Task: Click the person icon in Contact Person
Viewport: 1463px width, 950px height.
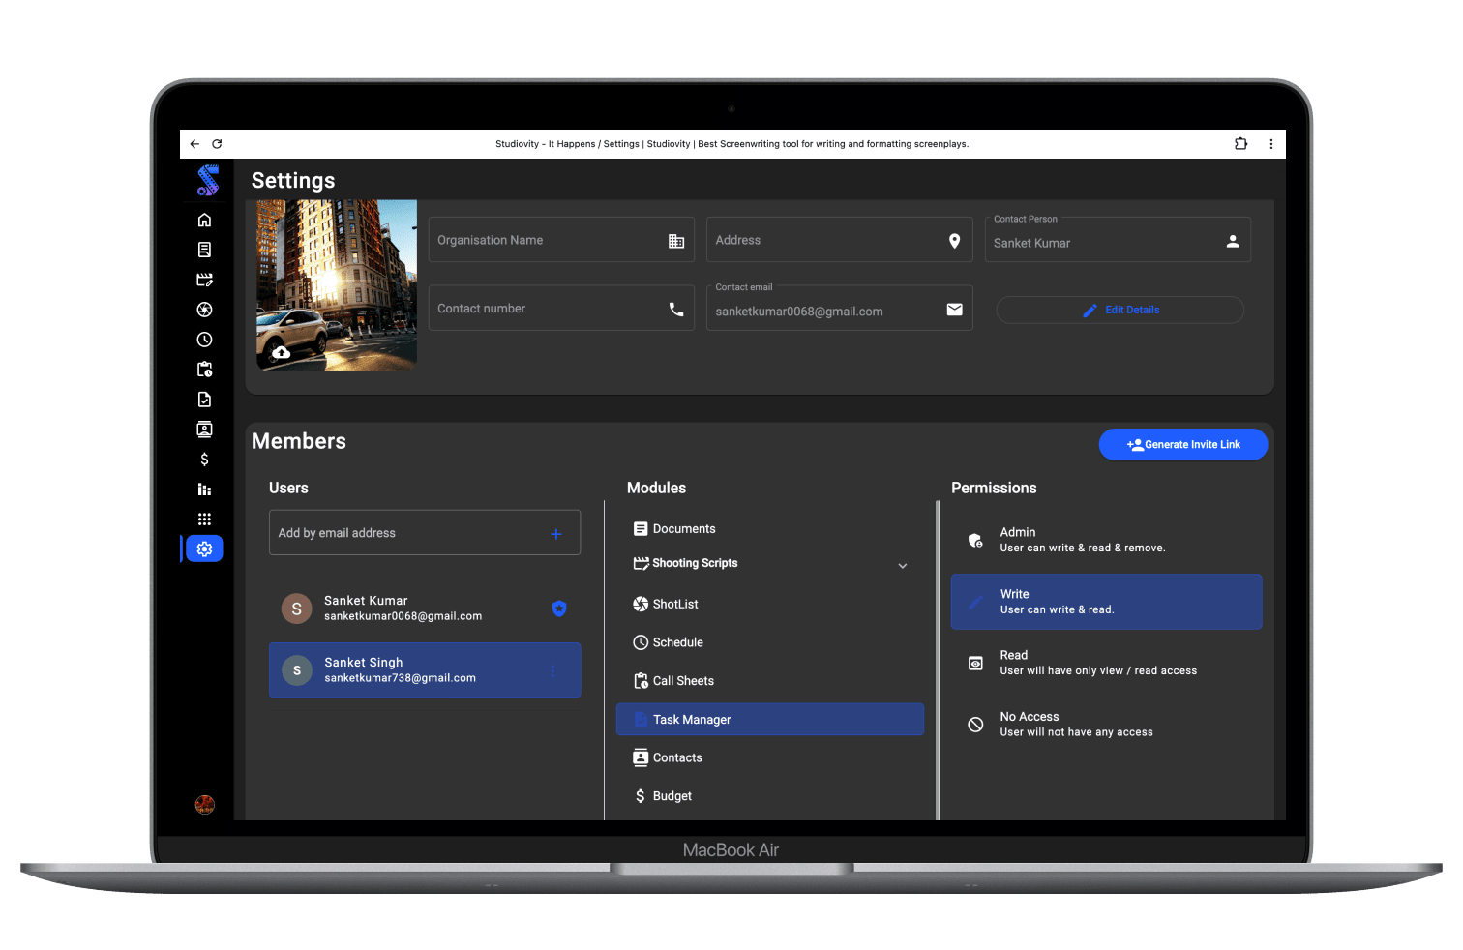Action: (1233, 241)
